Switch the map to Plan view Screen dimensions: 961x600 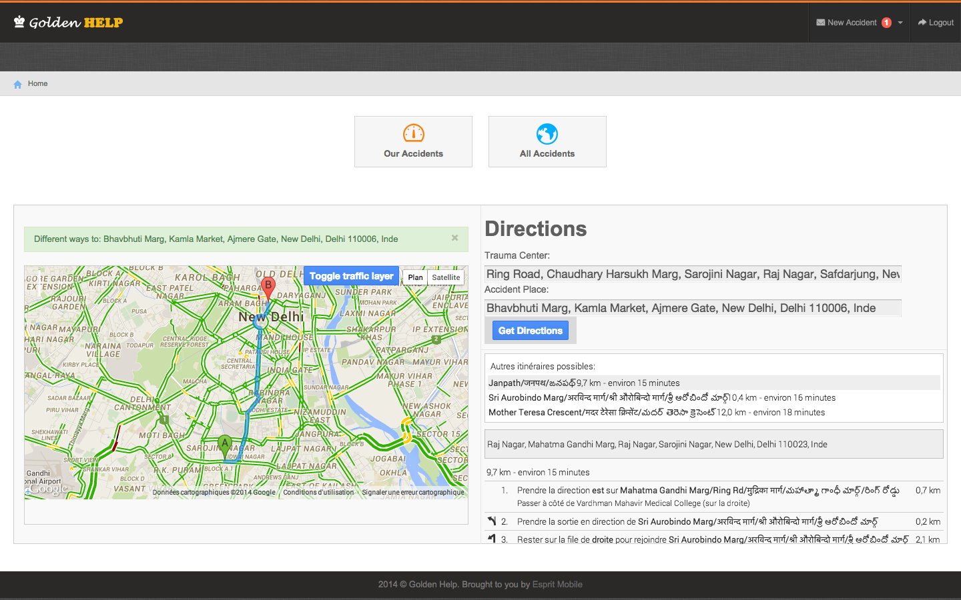(x=415, y=277)
